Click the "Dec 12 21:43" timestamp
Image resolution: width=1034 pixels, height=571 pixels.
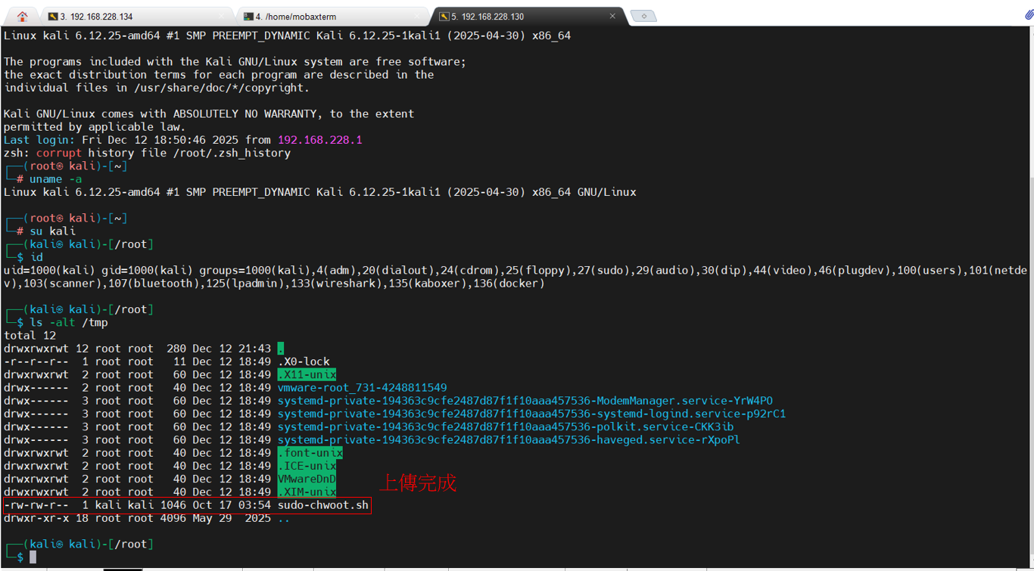click(232, 349)
